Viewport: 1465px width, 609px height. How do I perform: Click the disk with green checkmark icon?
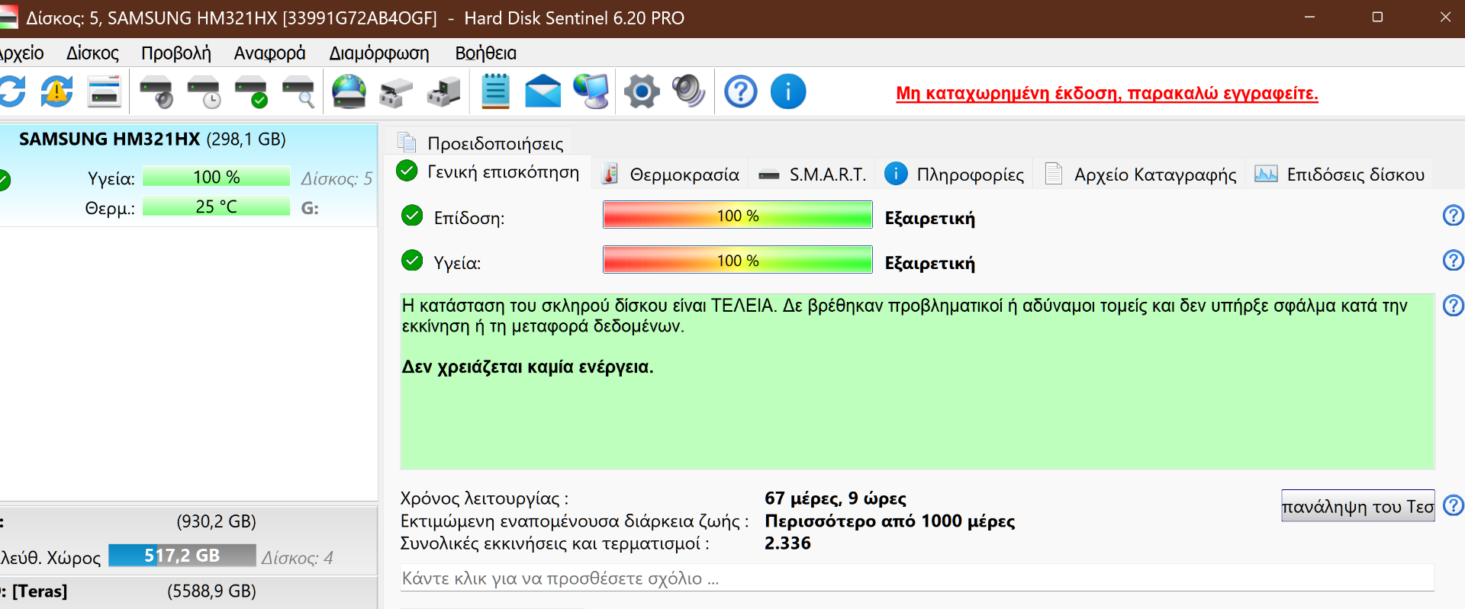pyautogui.click(x=251, y=91)
